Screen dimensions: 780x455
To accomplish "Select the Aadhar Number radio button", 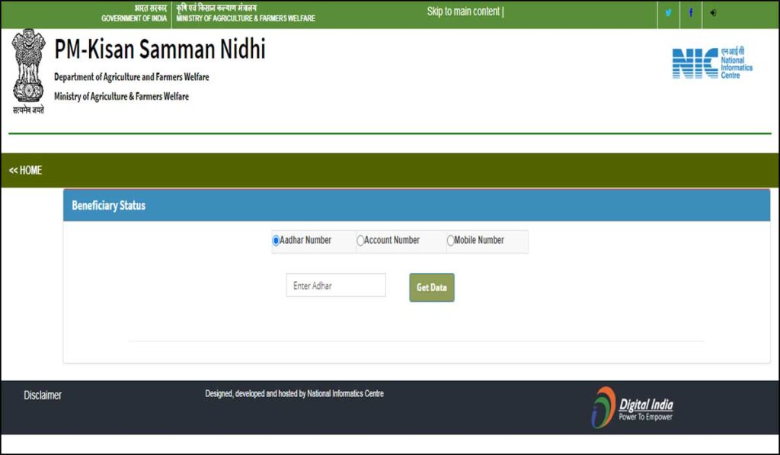I will pyautogui.click(x=275, y=240).
